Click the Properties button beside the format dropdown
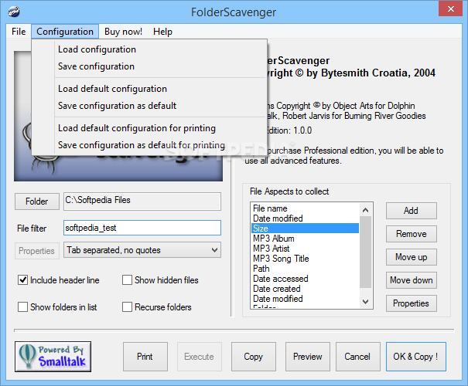 click(37, 251)
